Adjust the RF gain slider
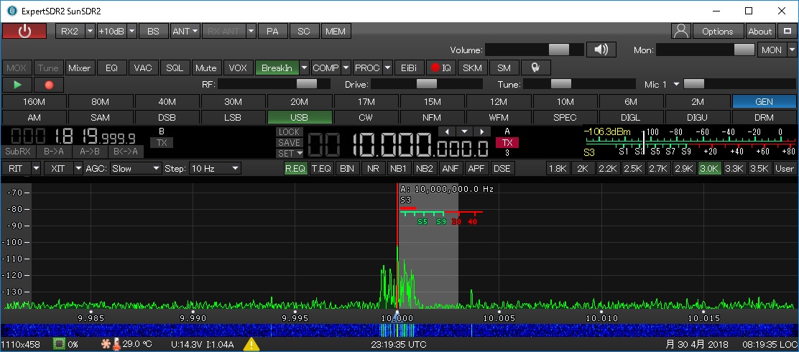Image resolution: width=799 pixels, height=352 pixels. coord(274,84)
